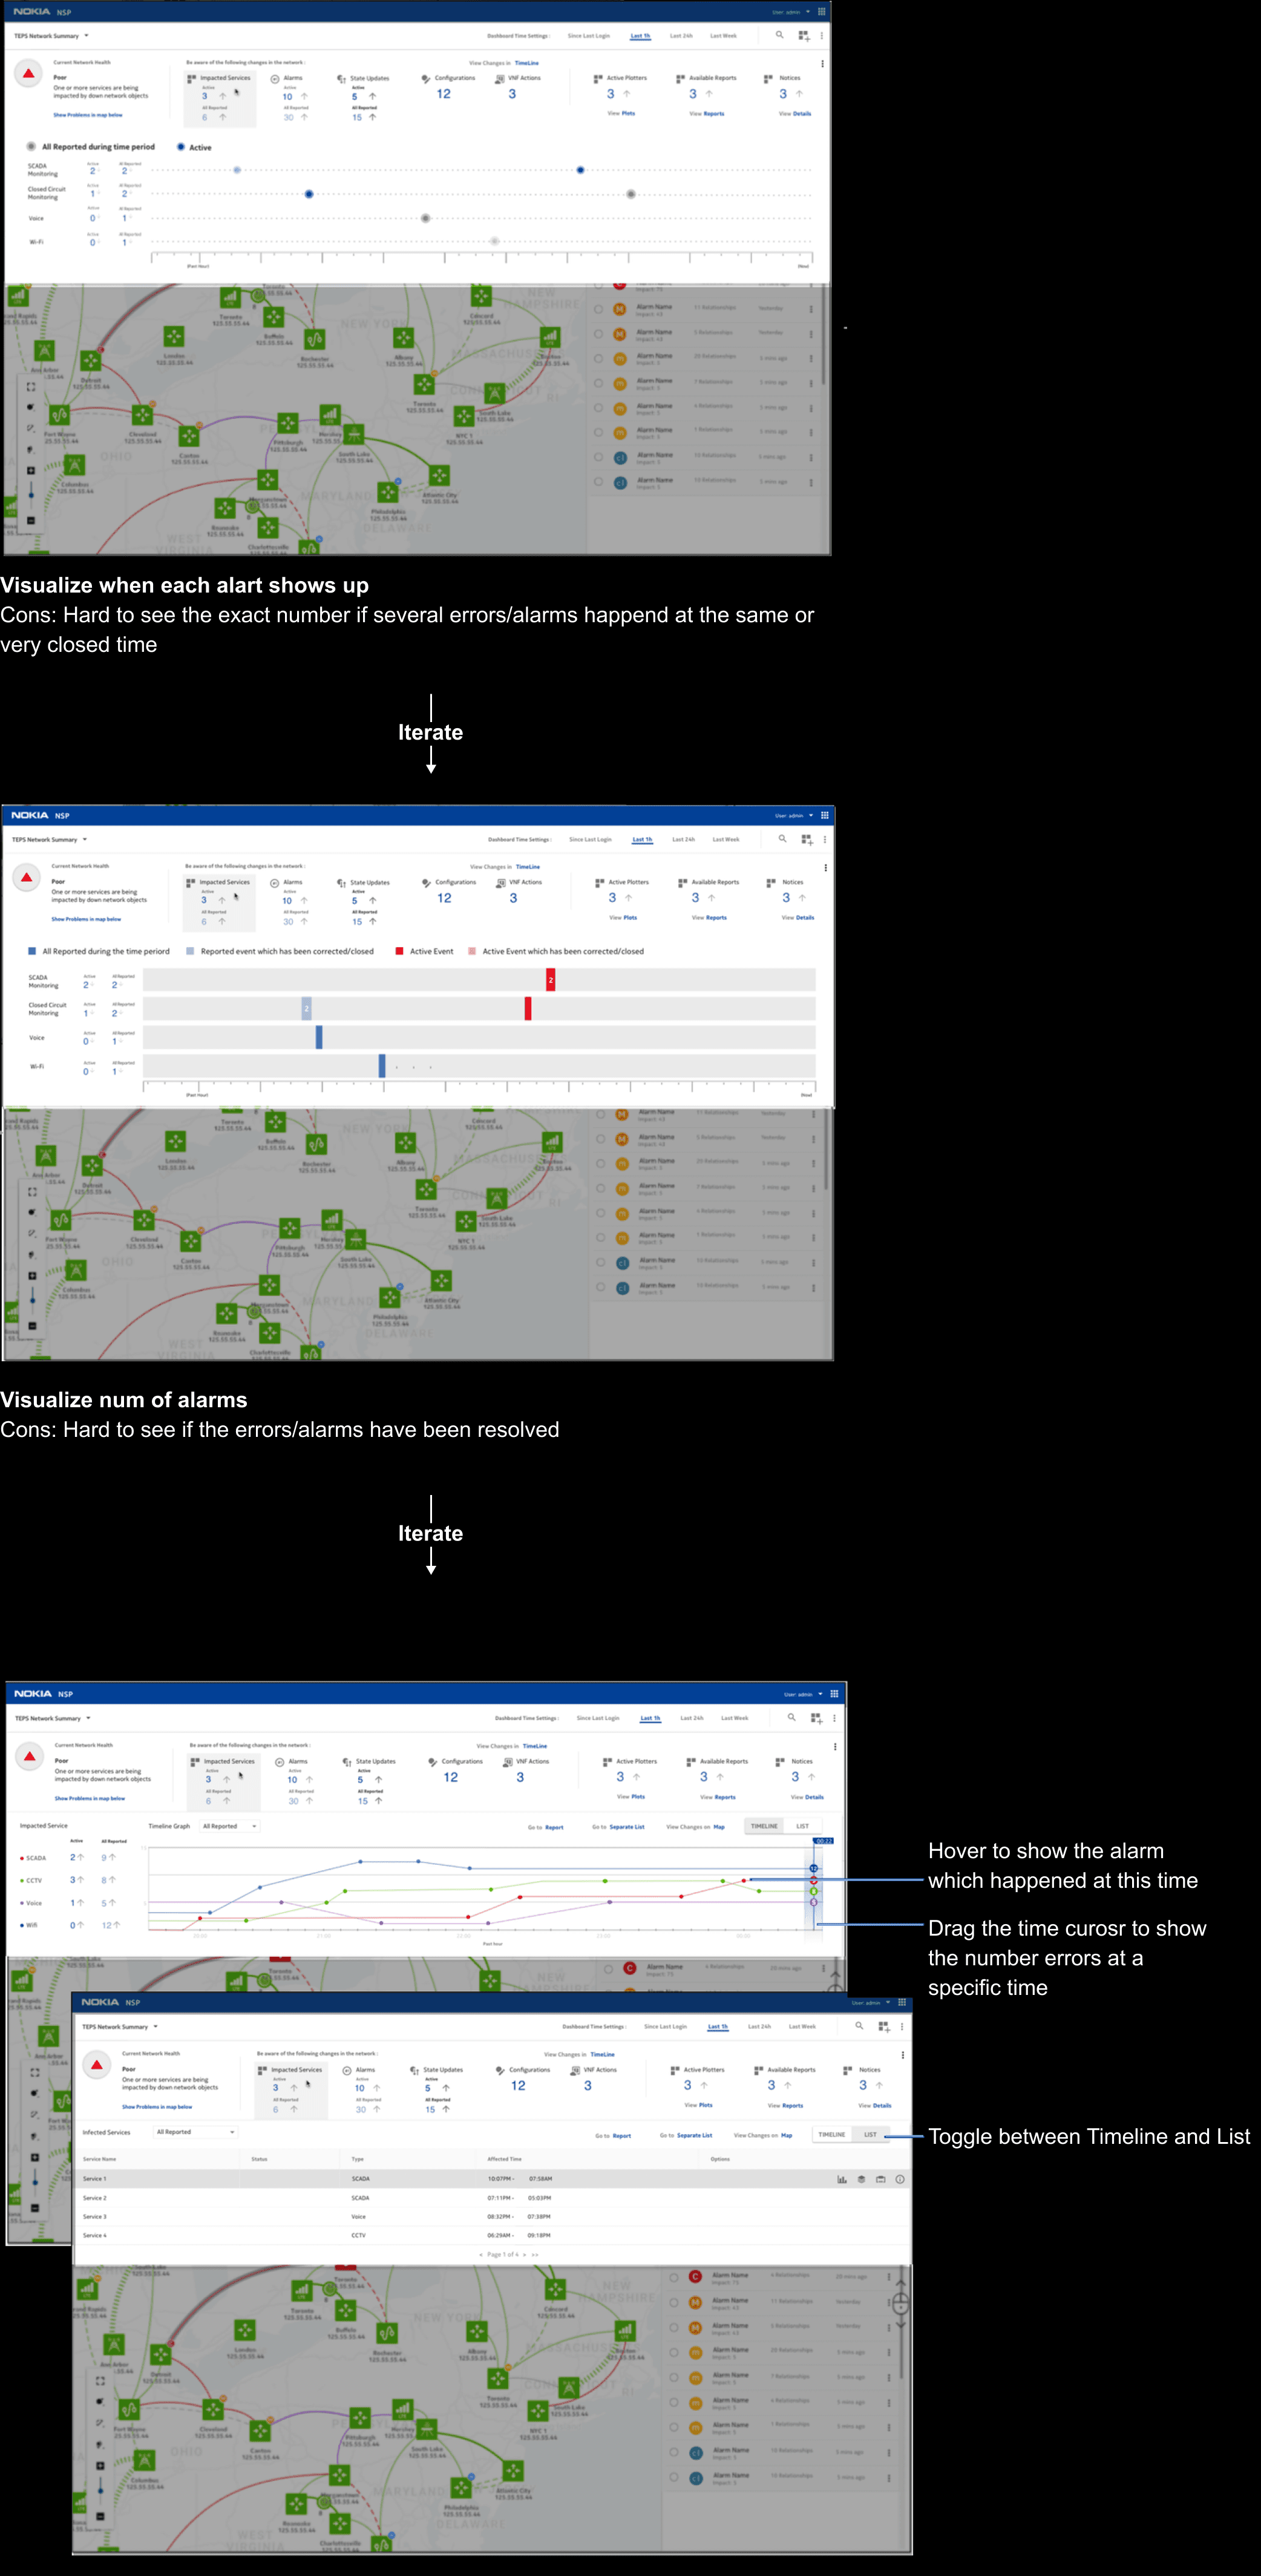1261x2576 pixels.
Task: Click bar chart icon in Service 1 row
Action: 841,2179
